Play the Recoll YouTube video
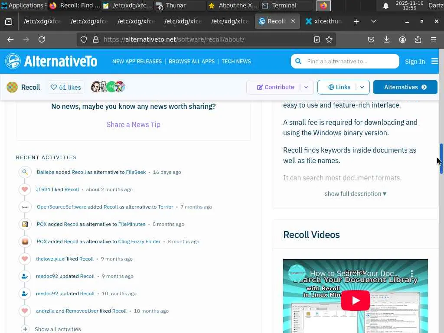 356,300
